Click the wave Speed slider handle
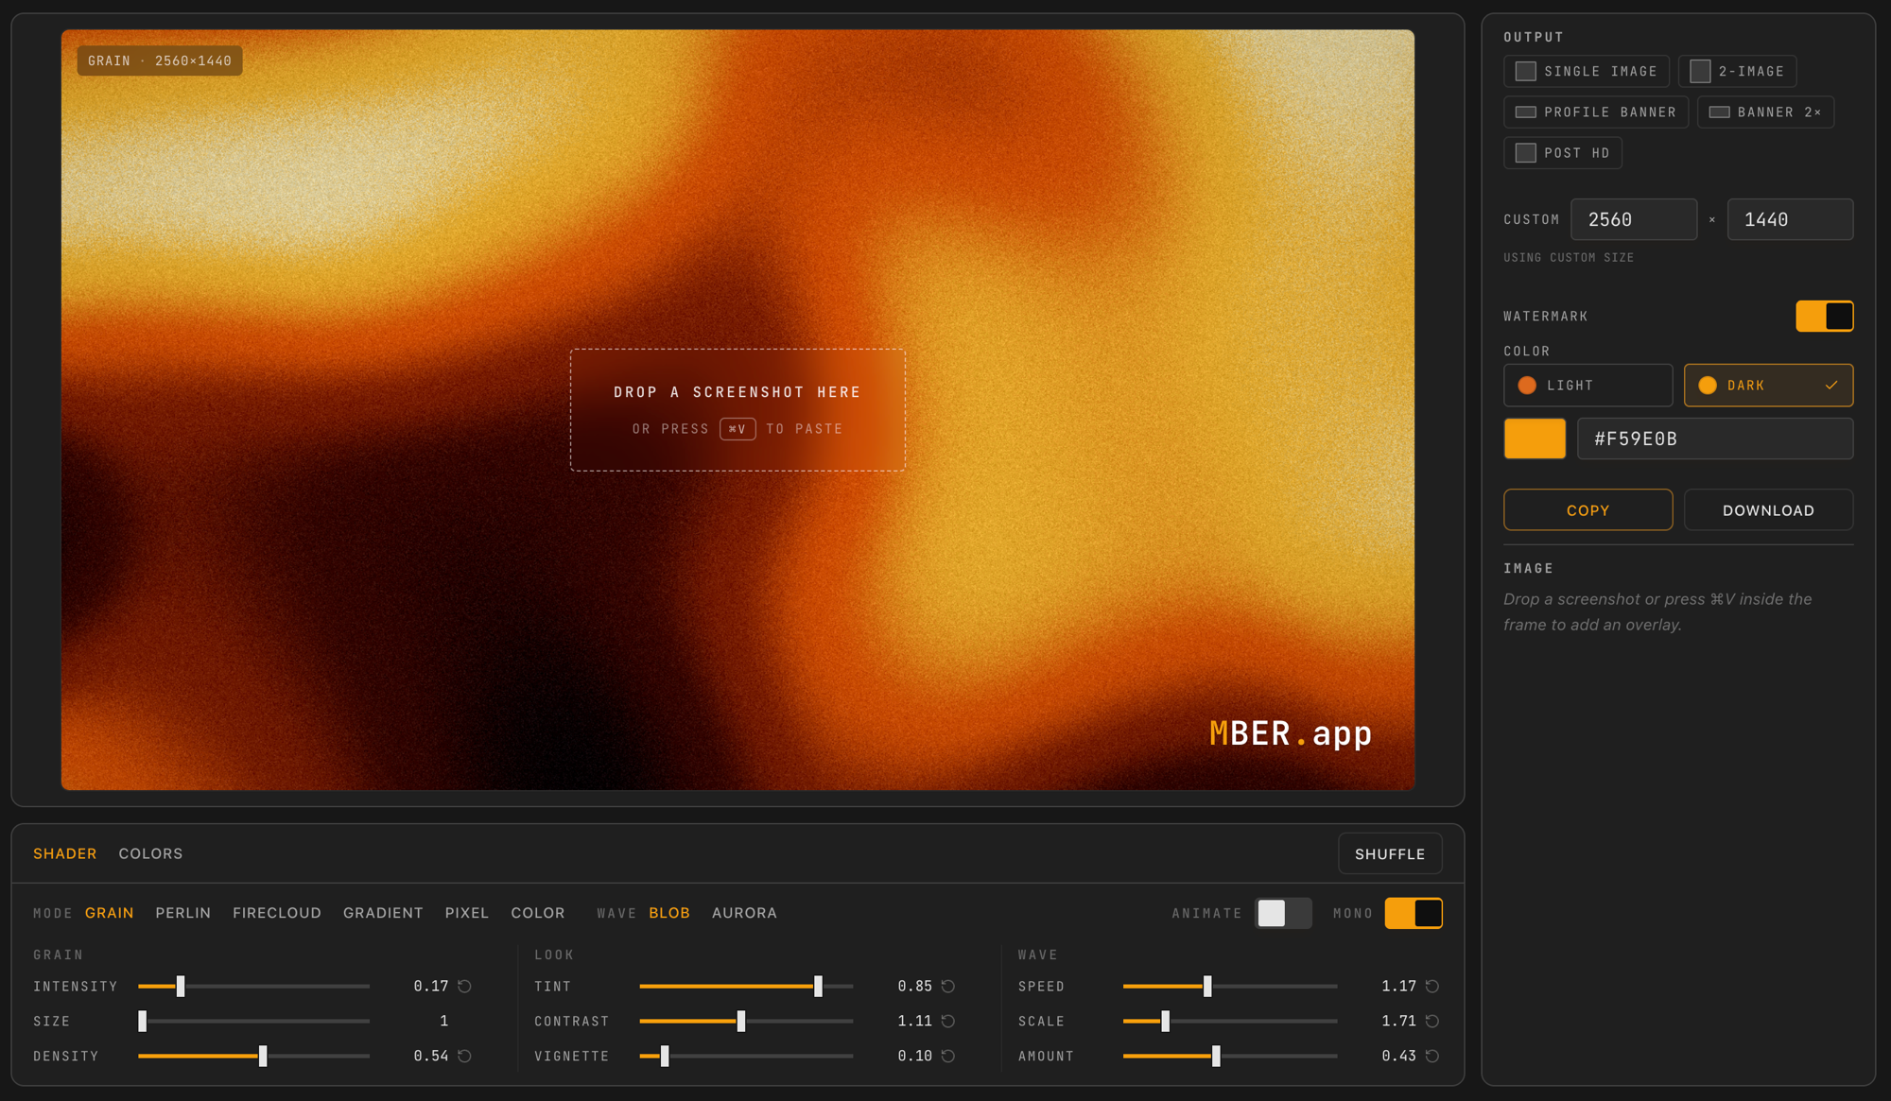Image resolution: width=1891 pixels, height=1101 pixels. click(x=1207, y=986)
